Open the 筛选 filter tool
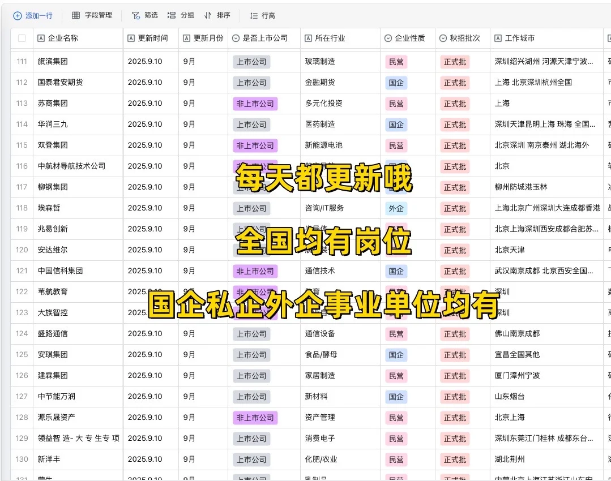This screenshot has height=481, width=611. point(144,15)
